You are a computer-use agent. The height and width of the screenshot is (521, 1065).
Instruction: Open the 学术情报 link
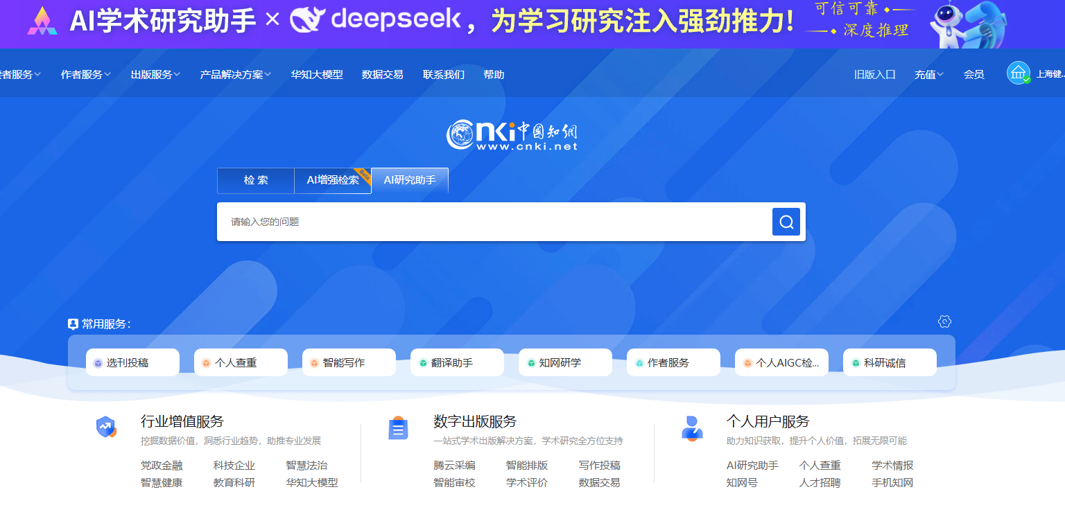(x=892, y=466)
